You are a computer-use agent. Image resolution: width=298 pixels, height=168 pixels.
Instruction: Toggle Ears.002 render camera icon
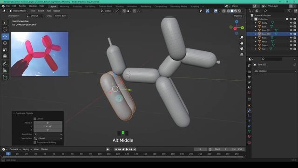tap(295, 34)
